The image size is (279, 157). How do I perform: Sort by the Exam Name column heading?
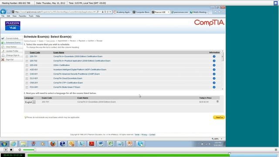[59, 52]
